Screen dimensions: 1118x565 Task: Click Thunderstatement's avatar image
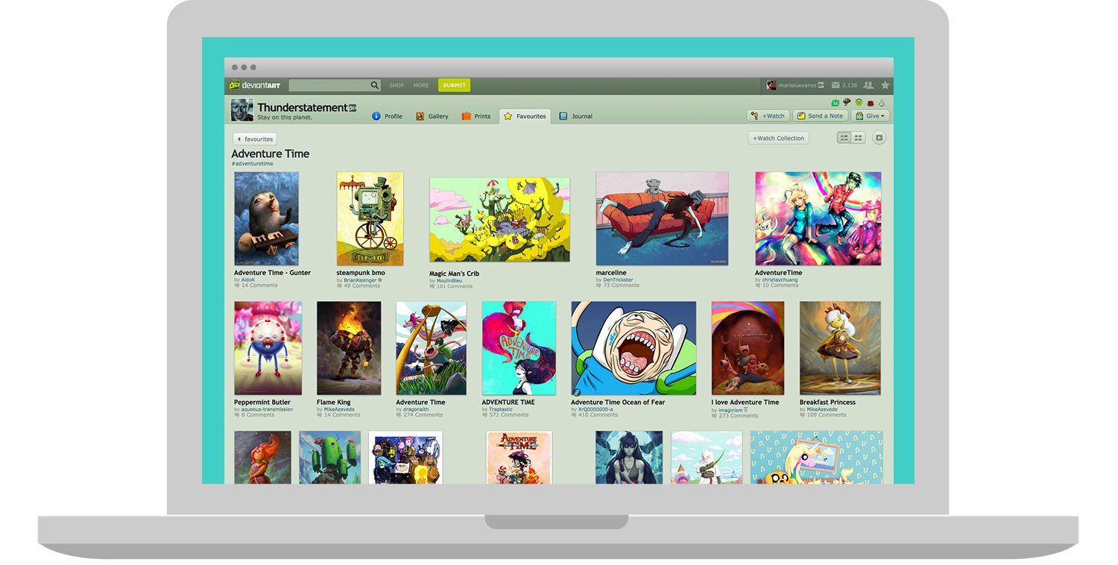(241, 110)
